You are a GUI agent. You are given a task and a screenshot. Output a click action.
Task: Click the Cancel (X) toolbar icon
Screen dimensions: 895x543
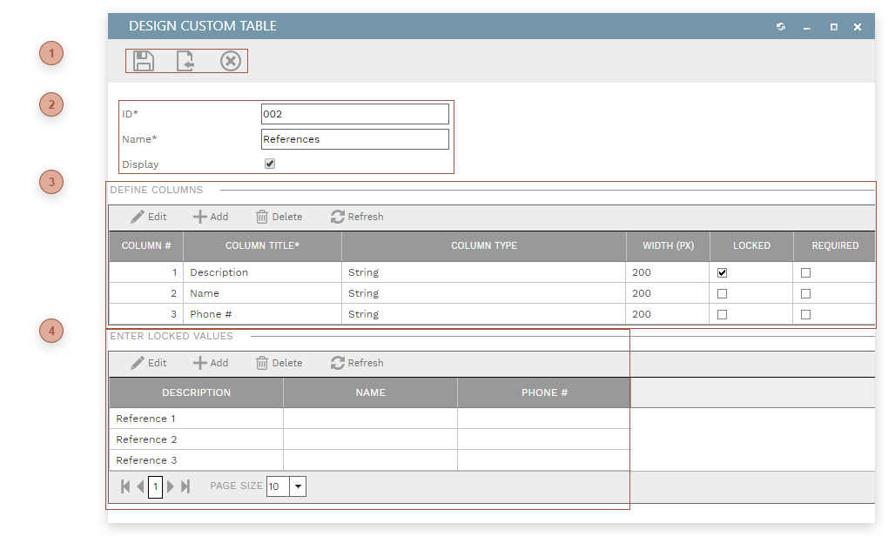coord(230,60)
